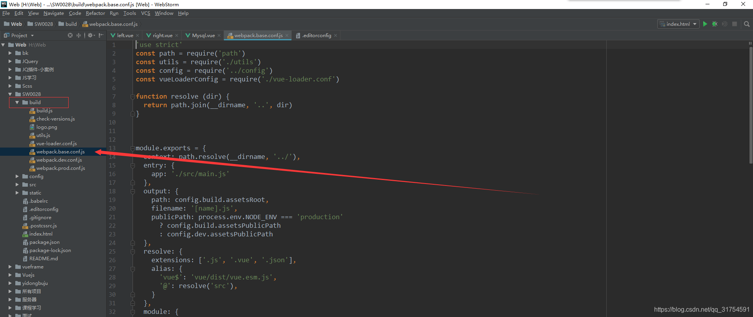Open run configuration dropdown index.html

click(678, 24)
